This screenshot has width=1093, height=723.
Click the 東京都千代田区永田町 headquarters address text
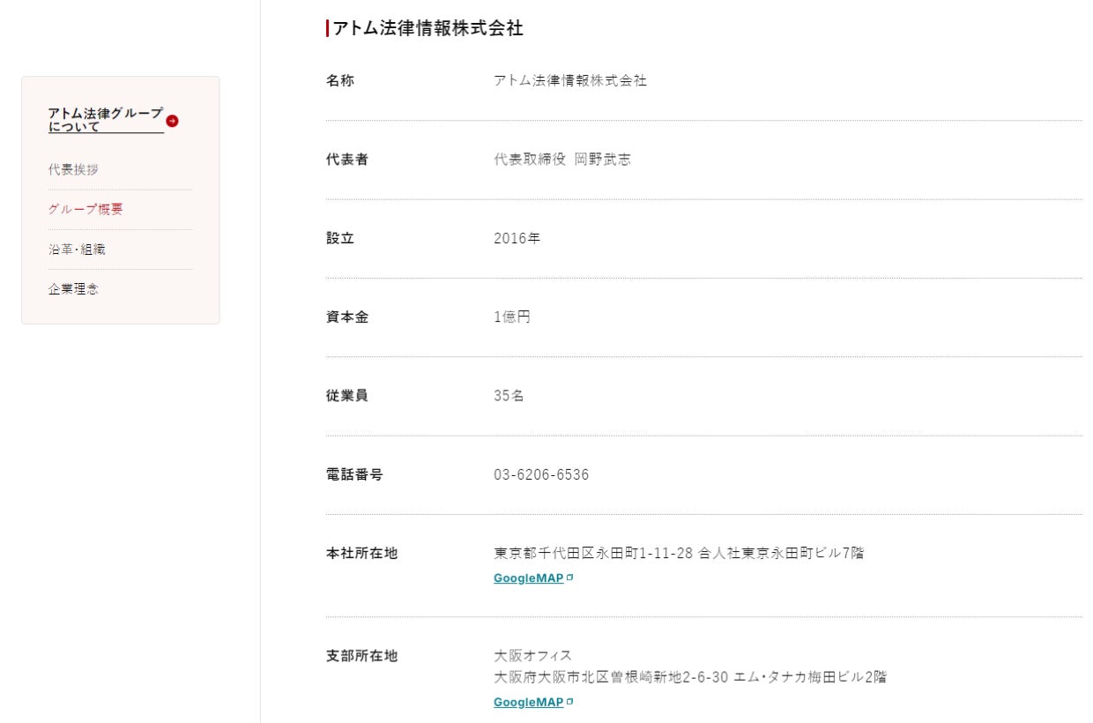(679, 554)
